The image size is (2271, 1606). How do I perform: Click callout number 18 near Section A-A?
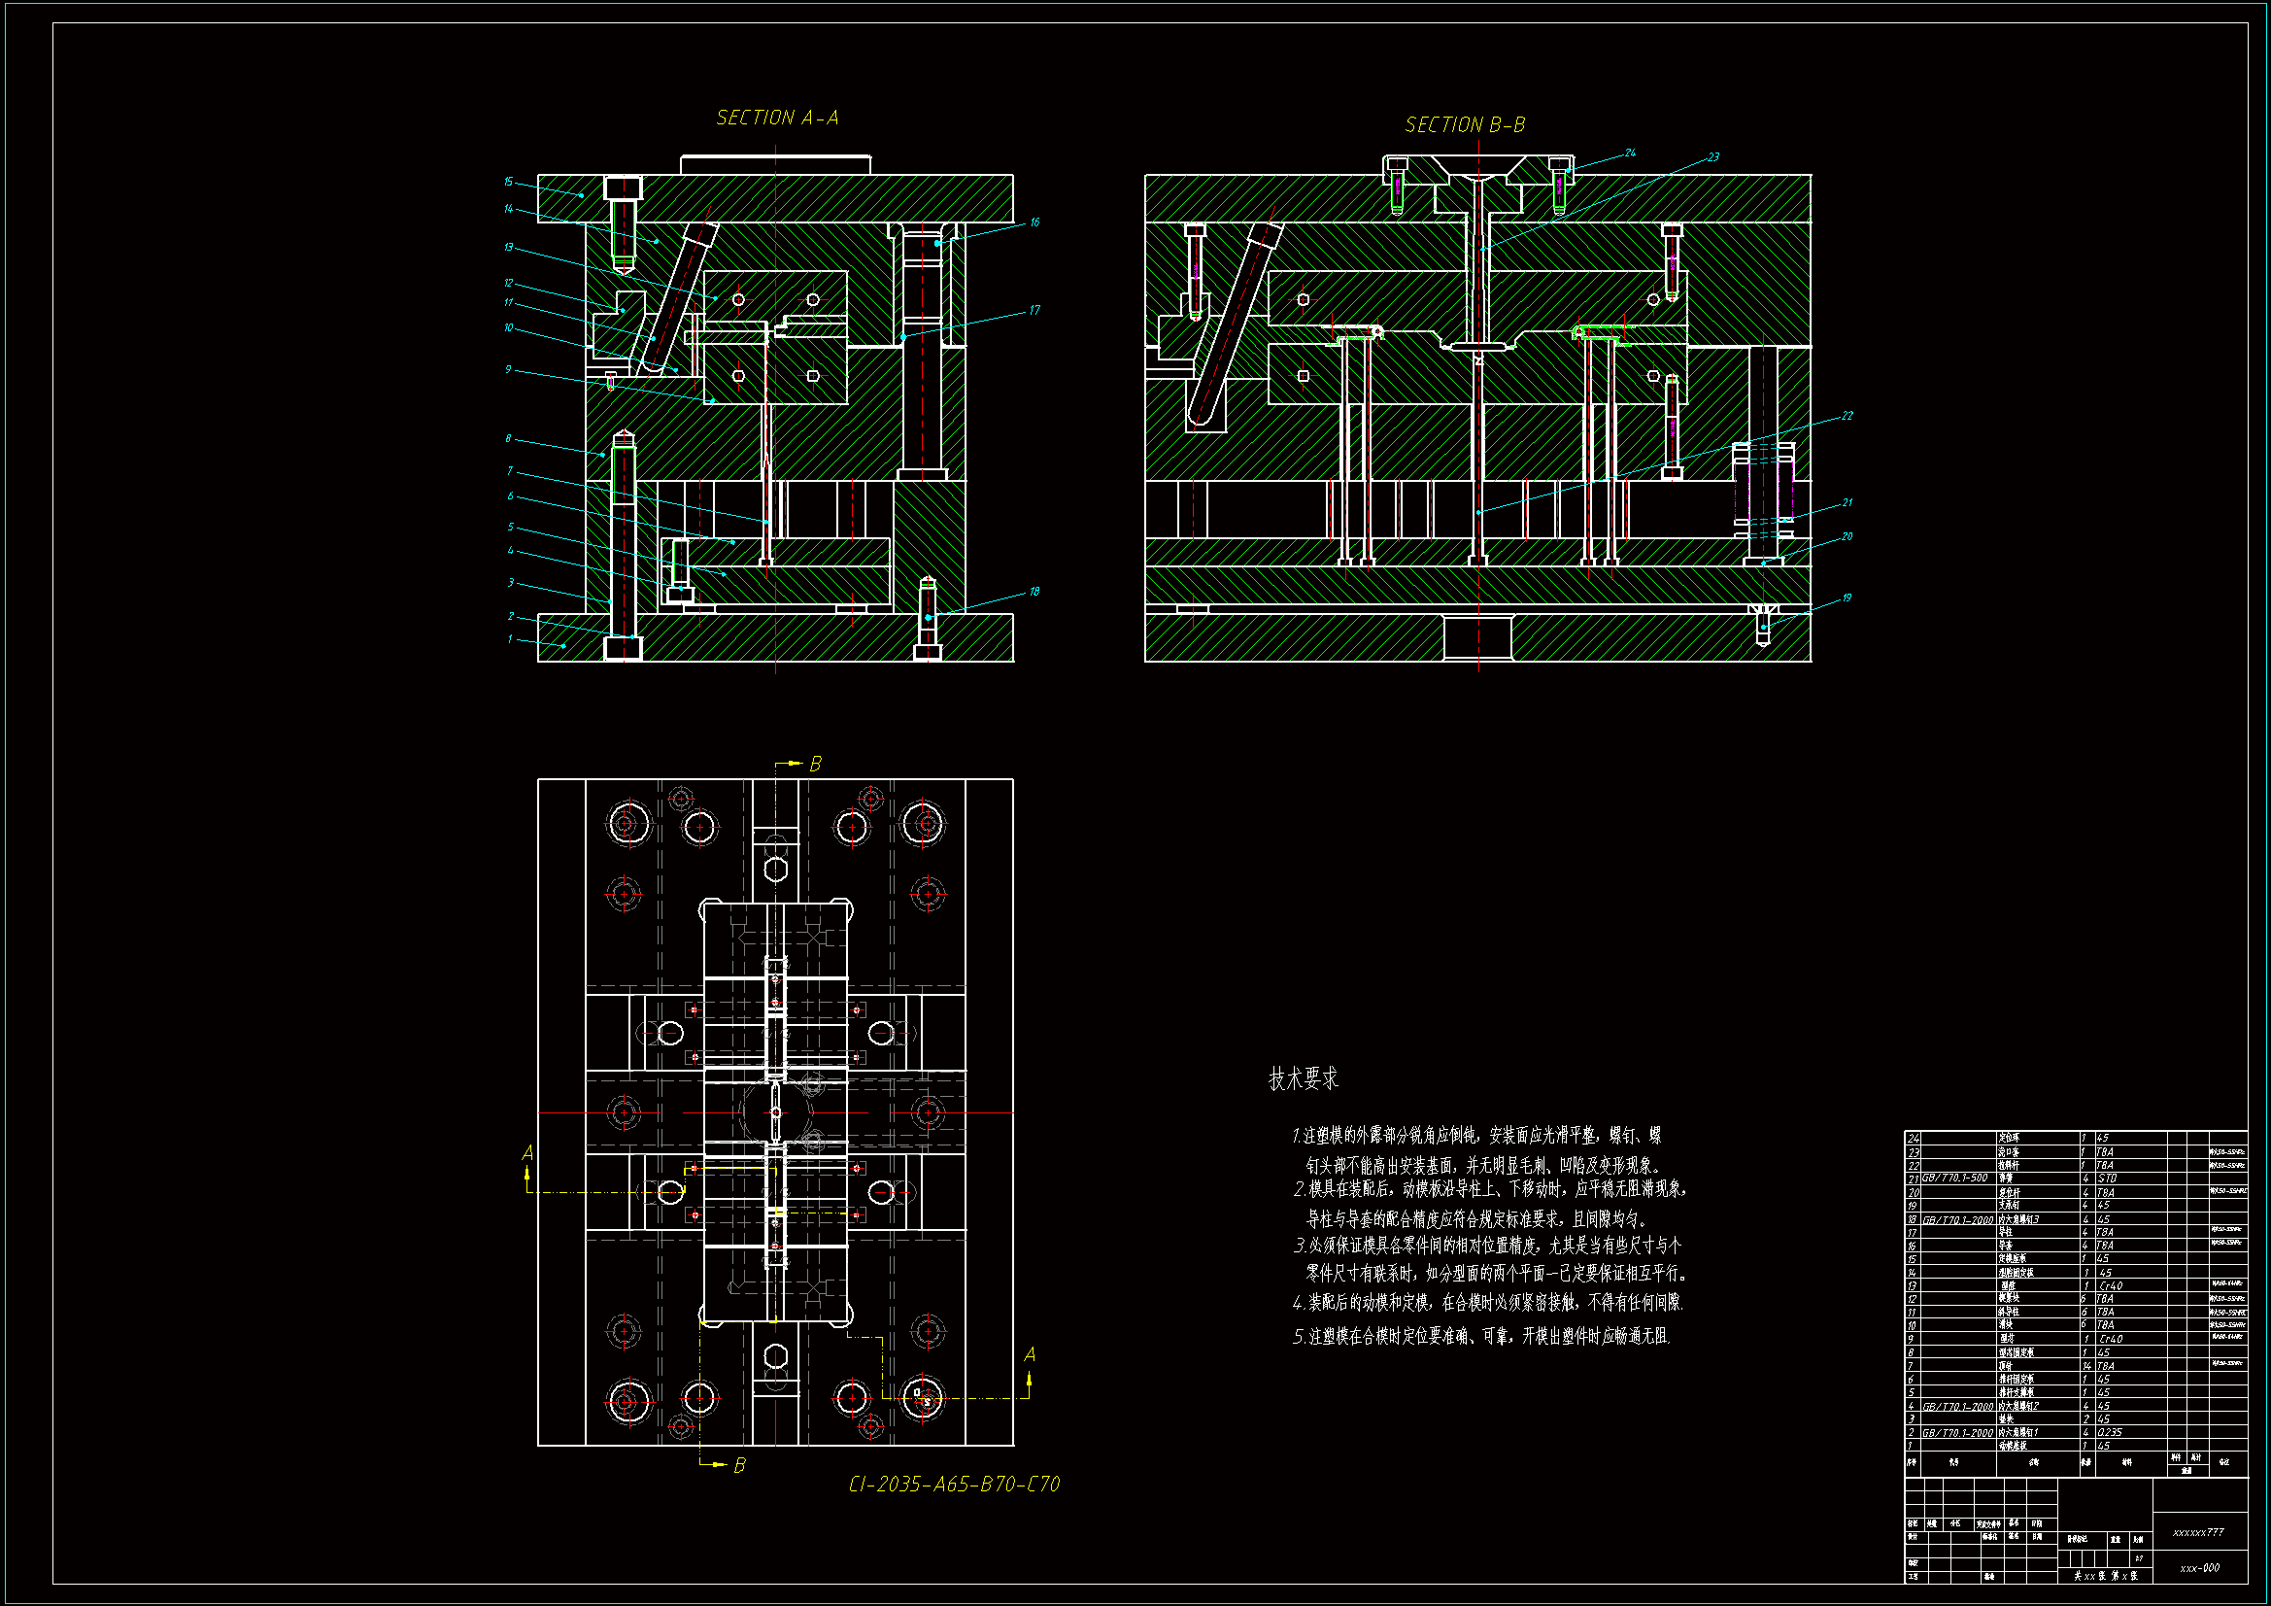(x=1034, y=592)
